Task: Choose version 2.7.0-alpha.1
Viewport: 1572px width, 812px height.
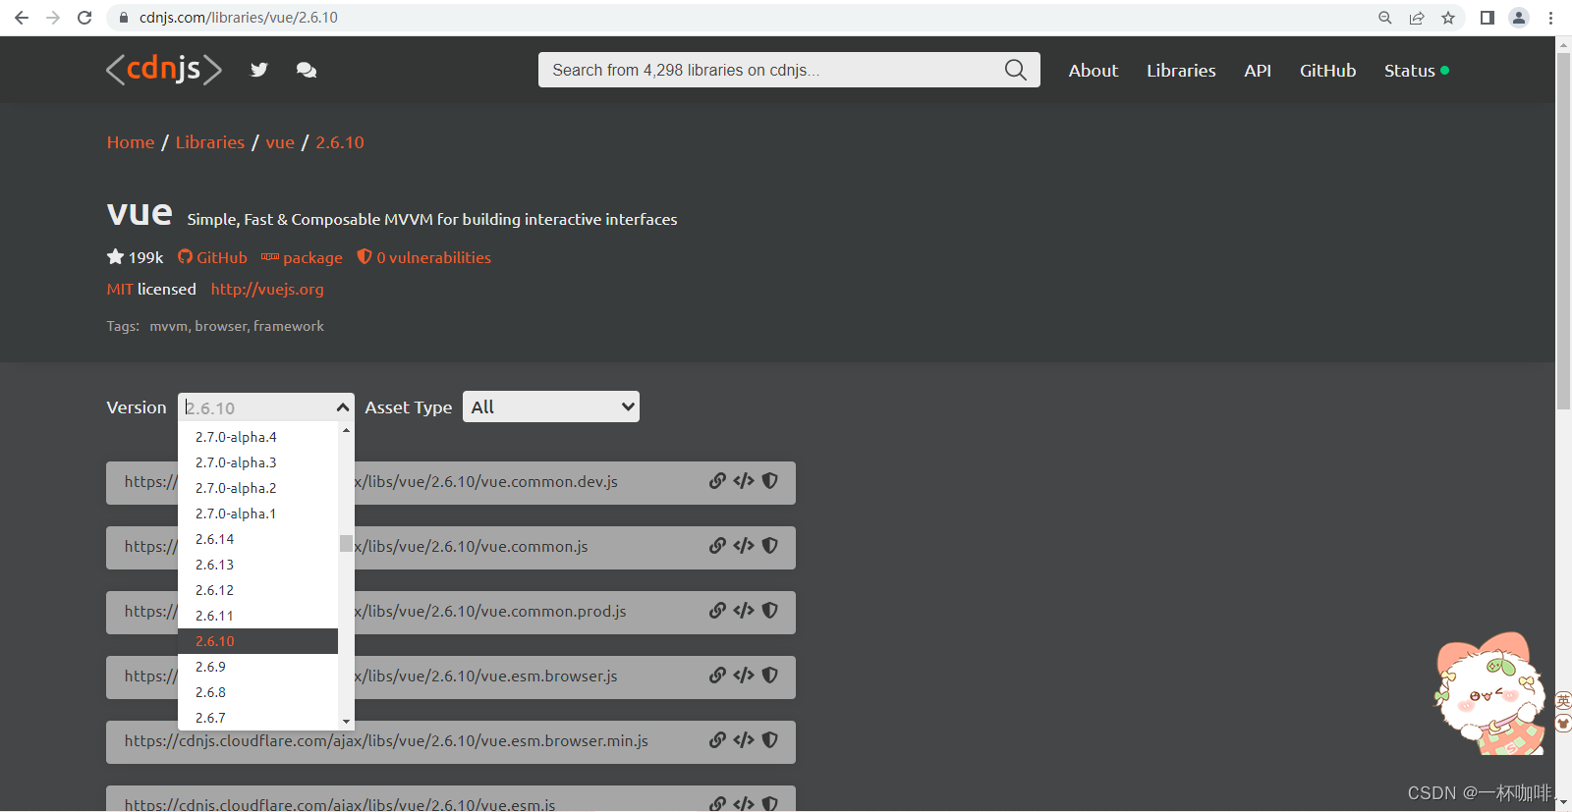Action: 258,514
